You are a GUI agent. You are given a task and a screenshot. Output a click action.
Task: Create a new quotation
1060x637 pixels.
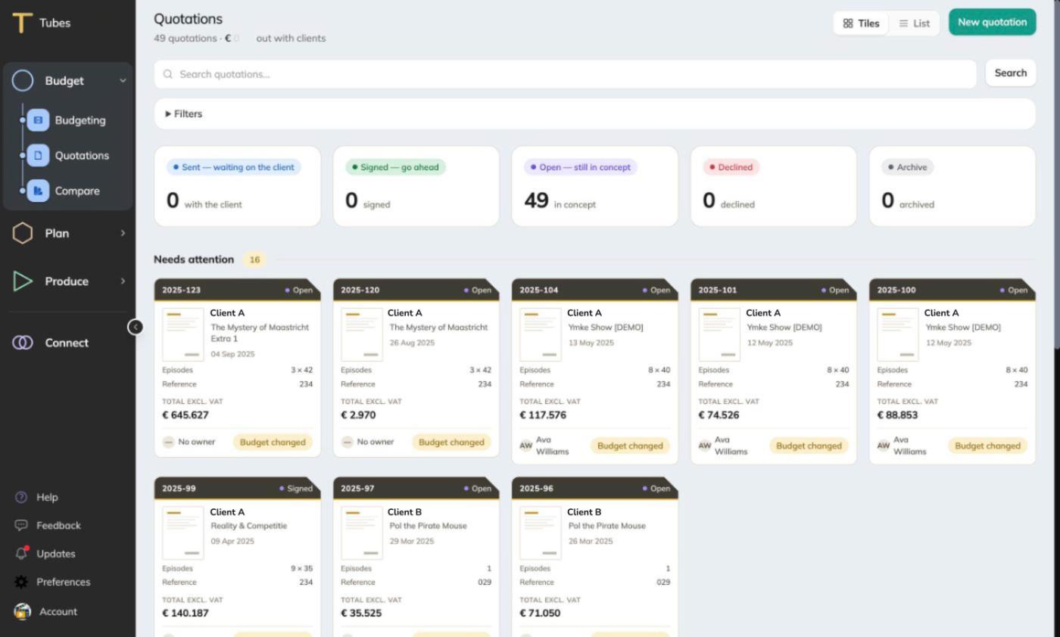tap(992, 22)
